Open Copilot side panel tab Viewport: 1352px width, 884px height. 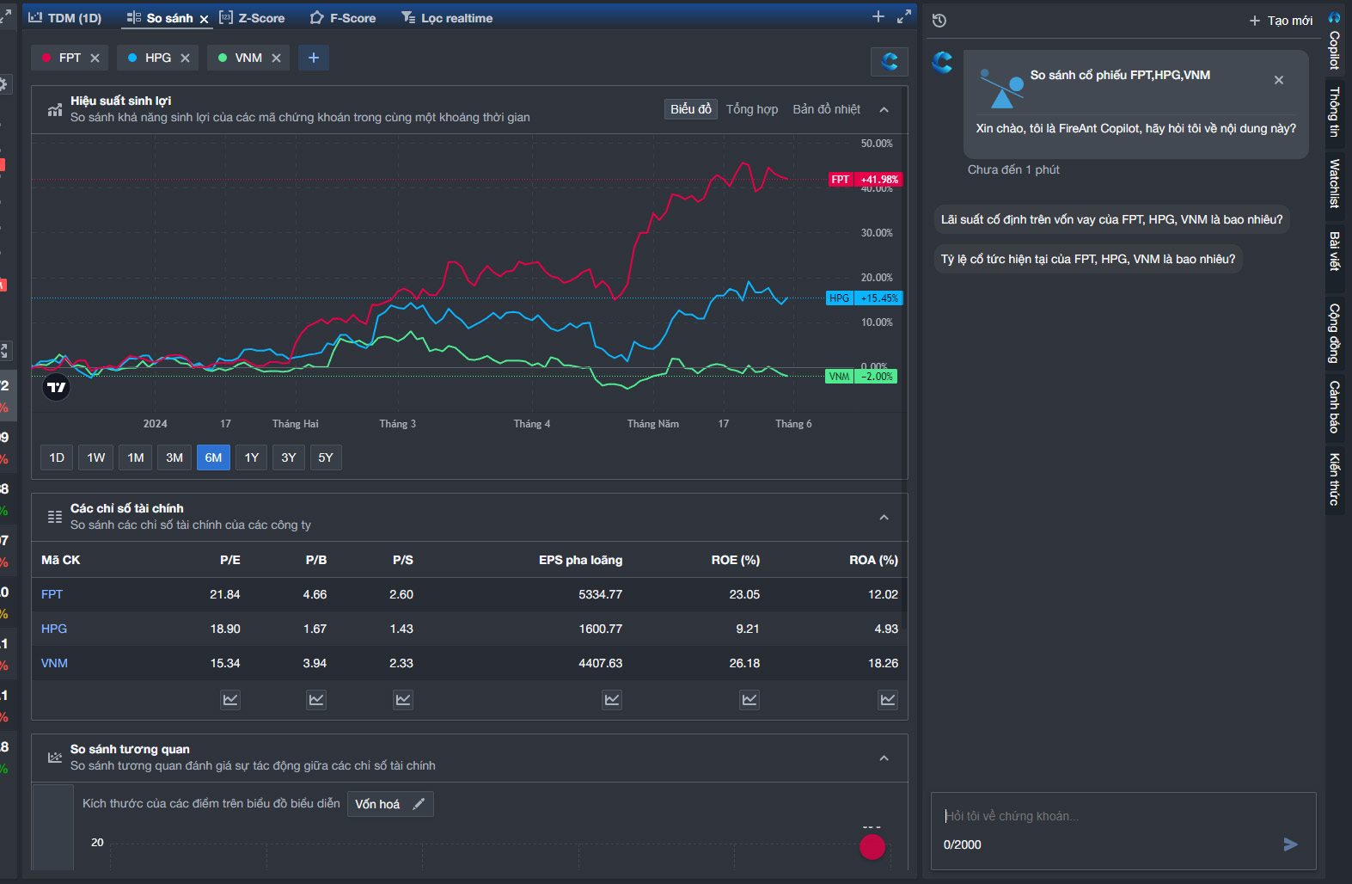pyautogui.click(x=1335, y=41)
